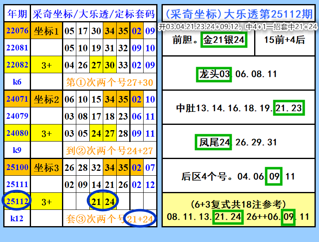The width and height of the screenshot is (319, 242).
Task: Click the '3+' cell in row 22082
Action: [47, 65]
